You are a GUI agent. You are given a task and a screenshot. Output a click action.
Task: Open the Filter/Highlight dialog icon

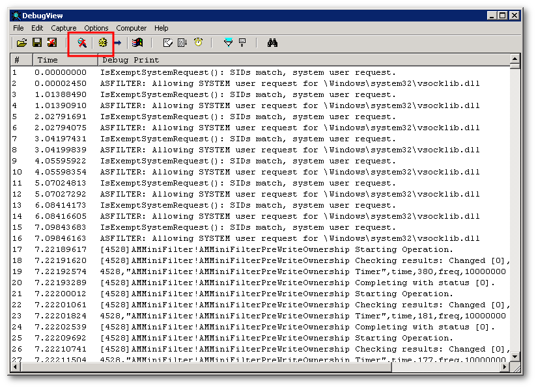(228, 42)
